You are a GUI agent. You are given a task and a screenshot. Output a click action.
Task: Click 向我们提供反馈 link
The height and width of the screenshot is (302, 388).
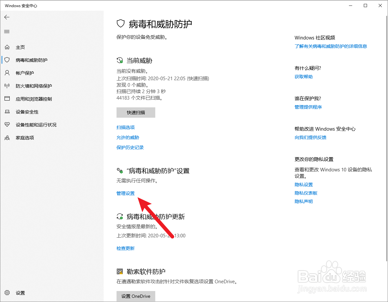311,137
